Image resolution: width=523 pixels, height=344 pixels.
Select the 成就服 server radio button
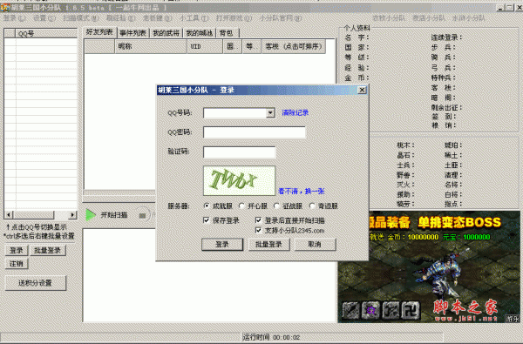point(207,206)
